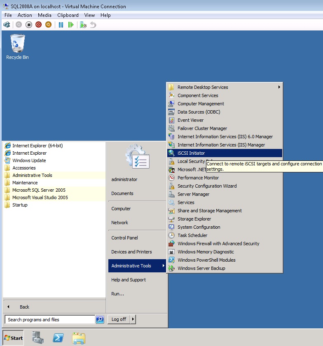Turn off VM with stop icon
Viewport: 323px width, 346px height.
tap(29, 25)
